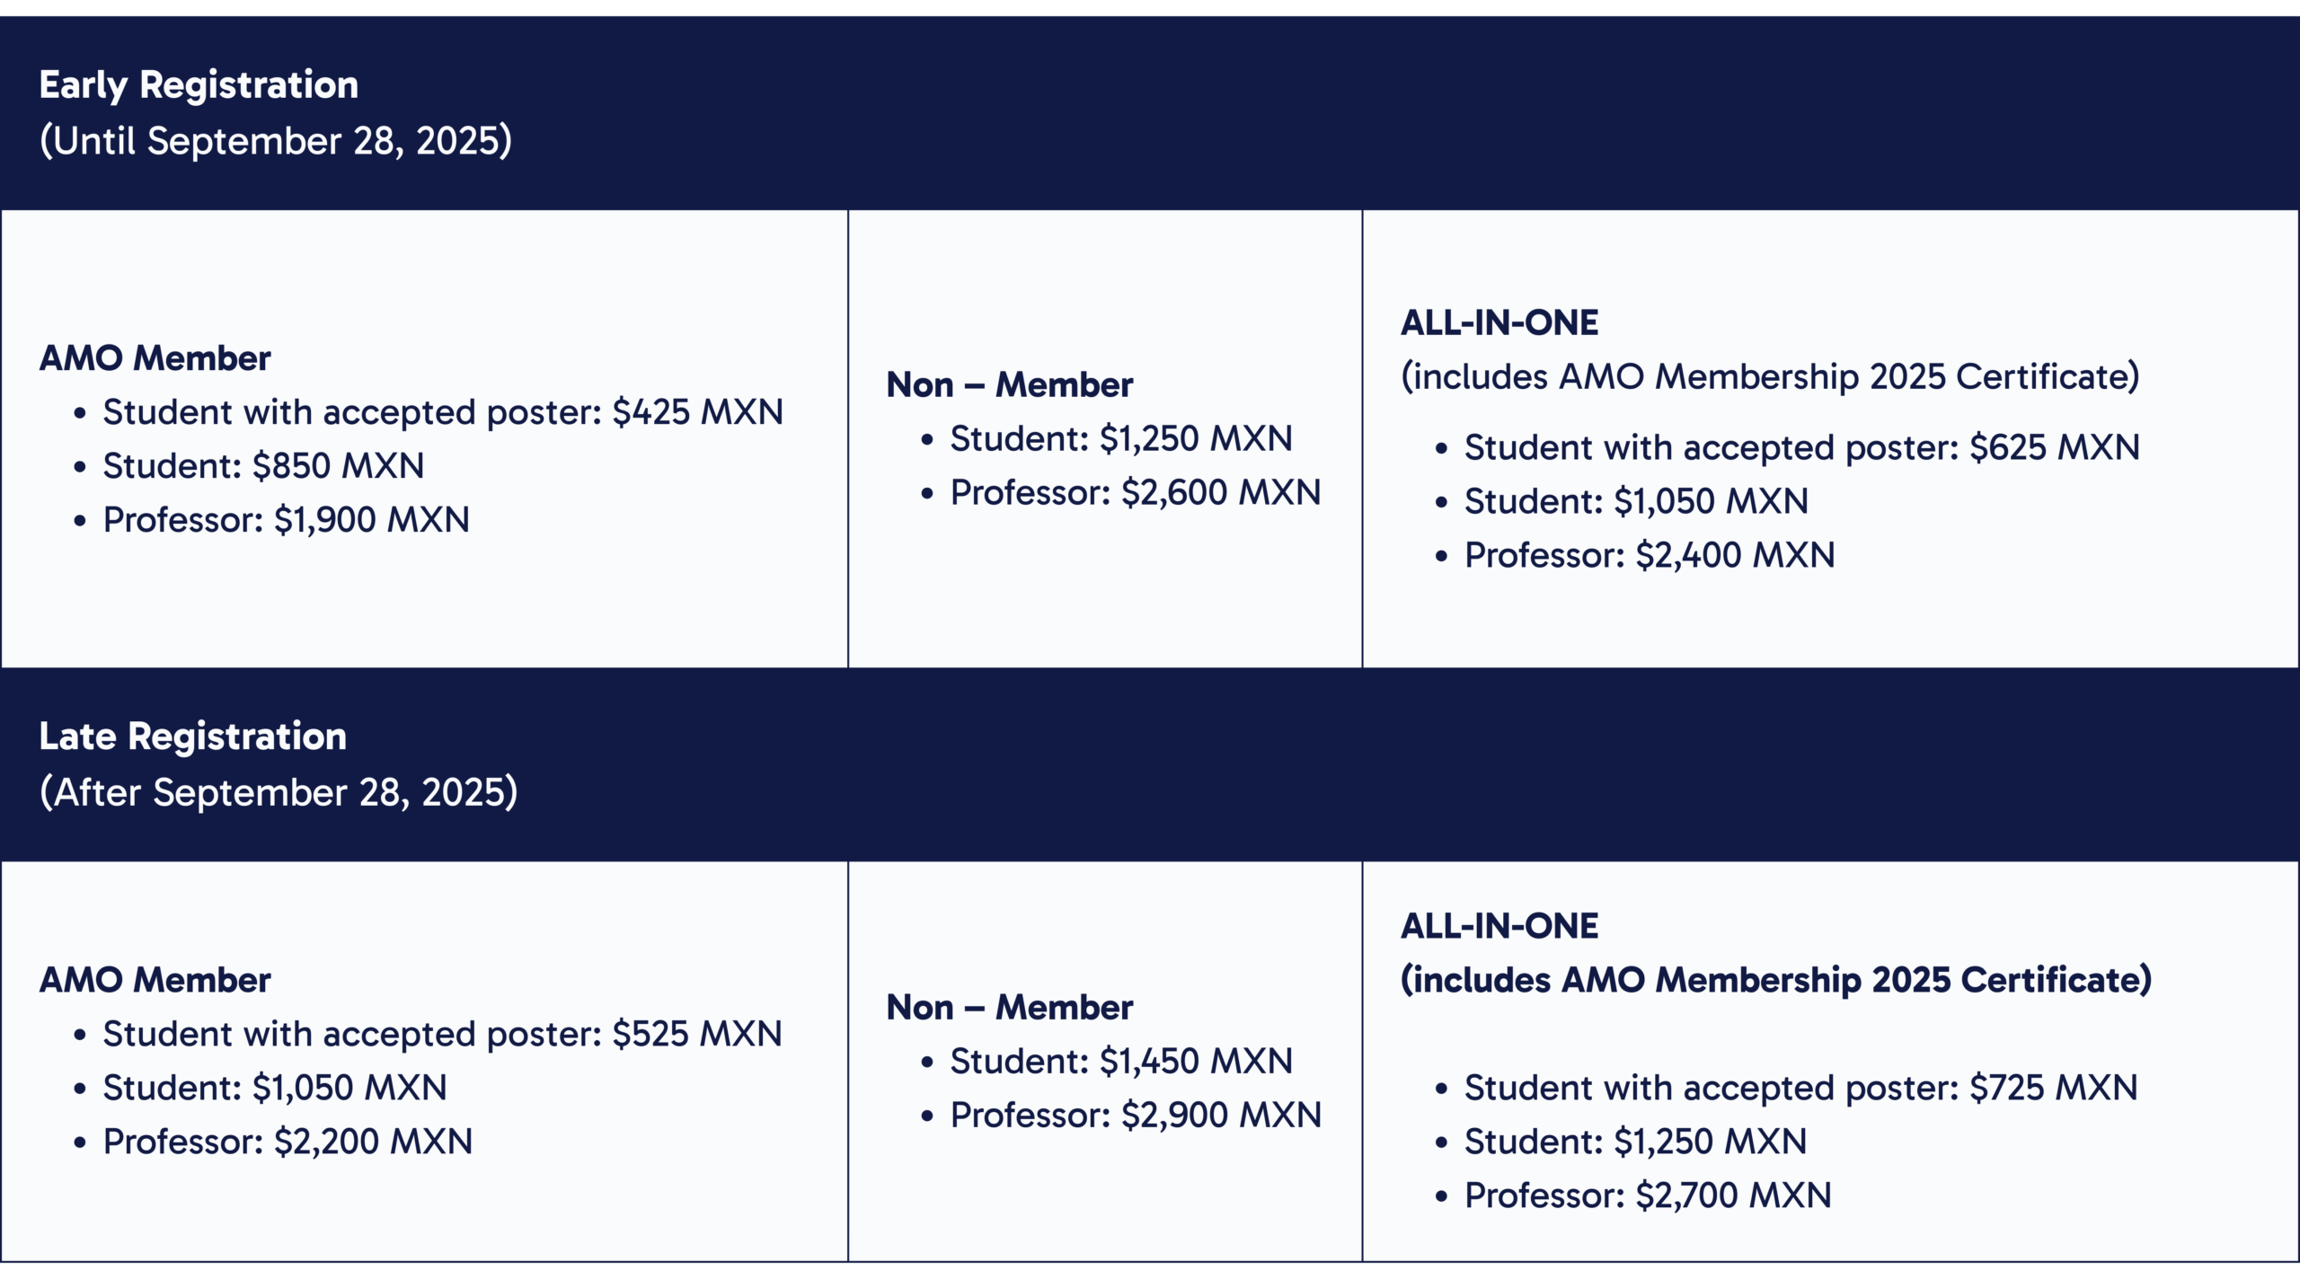Click the early ALL-IN-ONE poster $625 line
Image resolution: width=2300 pixels, height=1279 pixels.
(x=1801, y=447)
